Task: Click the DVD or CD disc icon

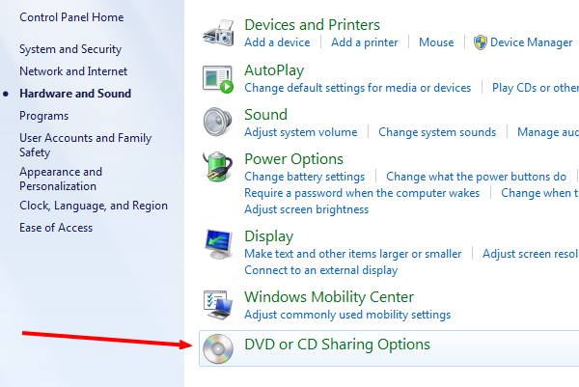Action: (x=218, y=348)
